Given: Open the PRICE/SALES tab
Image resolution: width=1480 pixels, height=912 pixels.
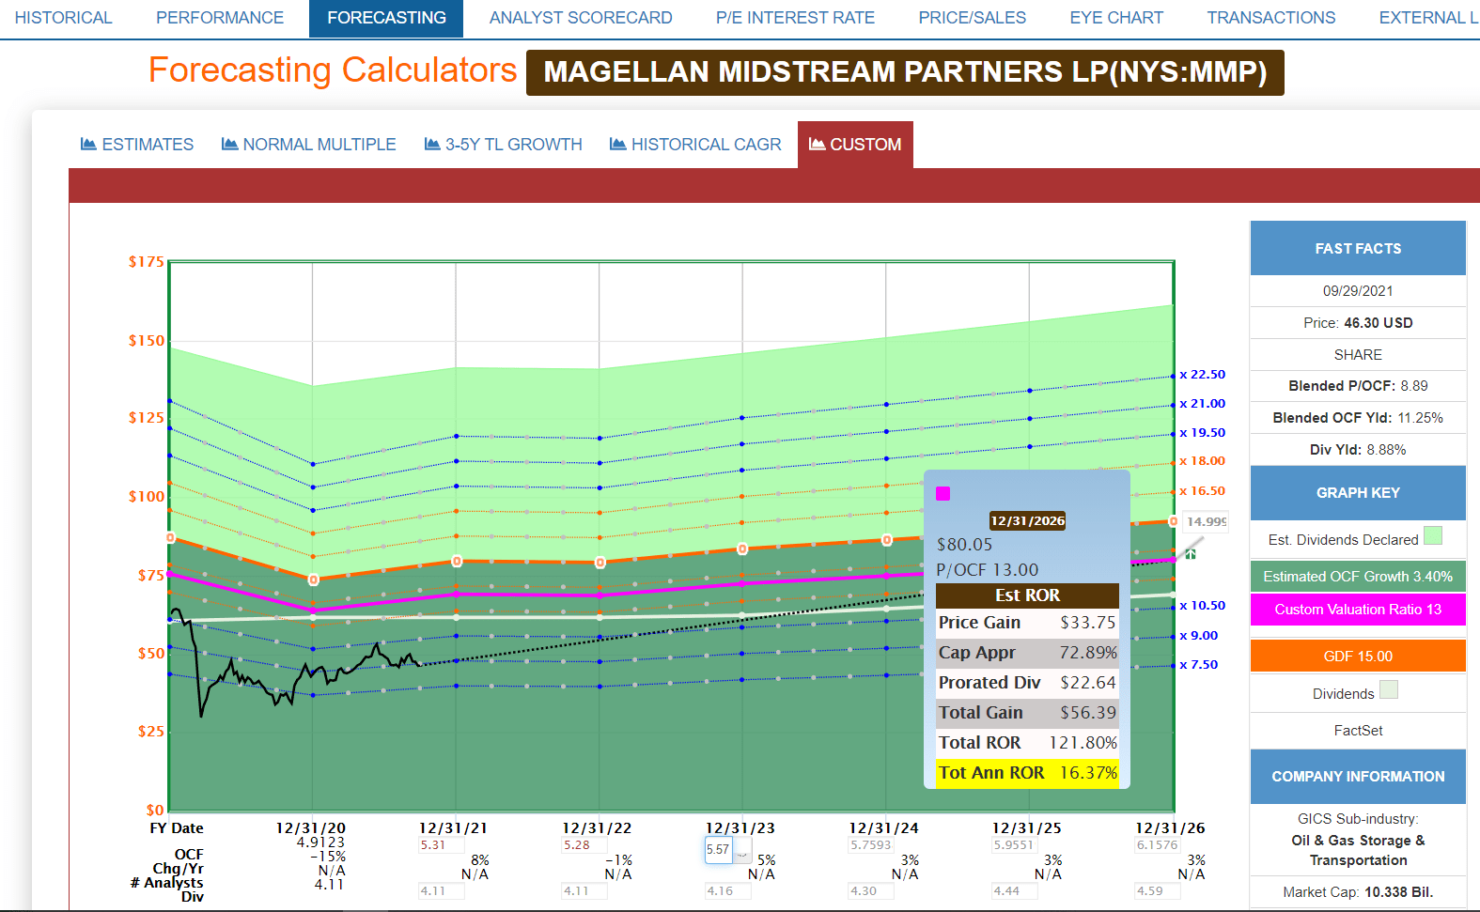Looking at the screenshot, I should tap(972, 18).
